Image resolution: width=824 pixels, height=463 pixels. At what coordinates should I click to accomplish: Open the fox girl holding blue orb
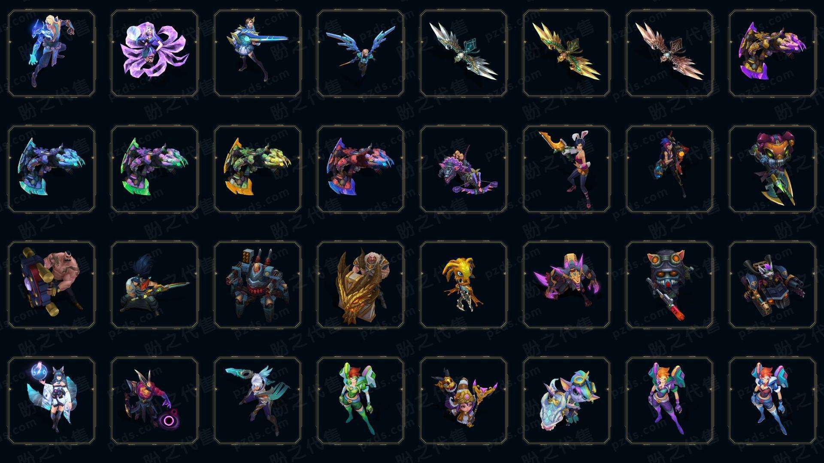pyautogui.click(x=51, y=400)
